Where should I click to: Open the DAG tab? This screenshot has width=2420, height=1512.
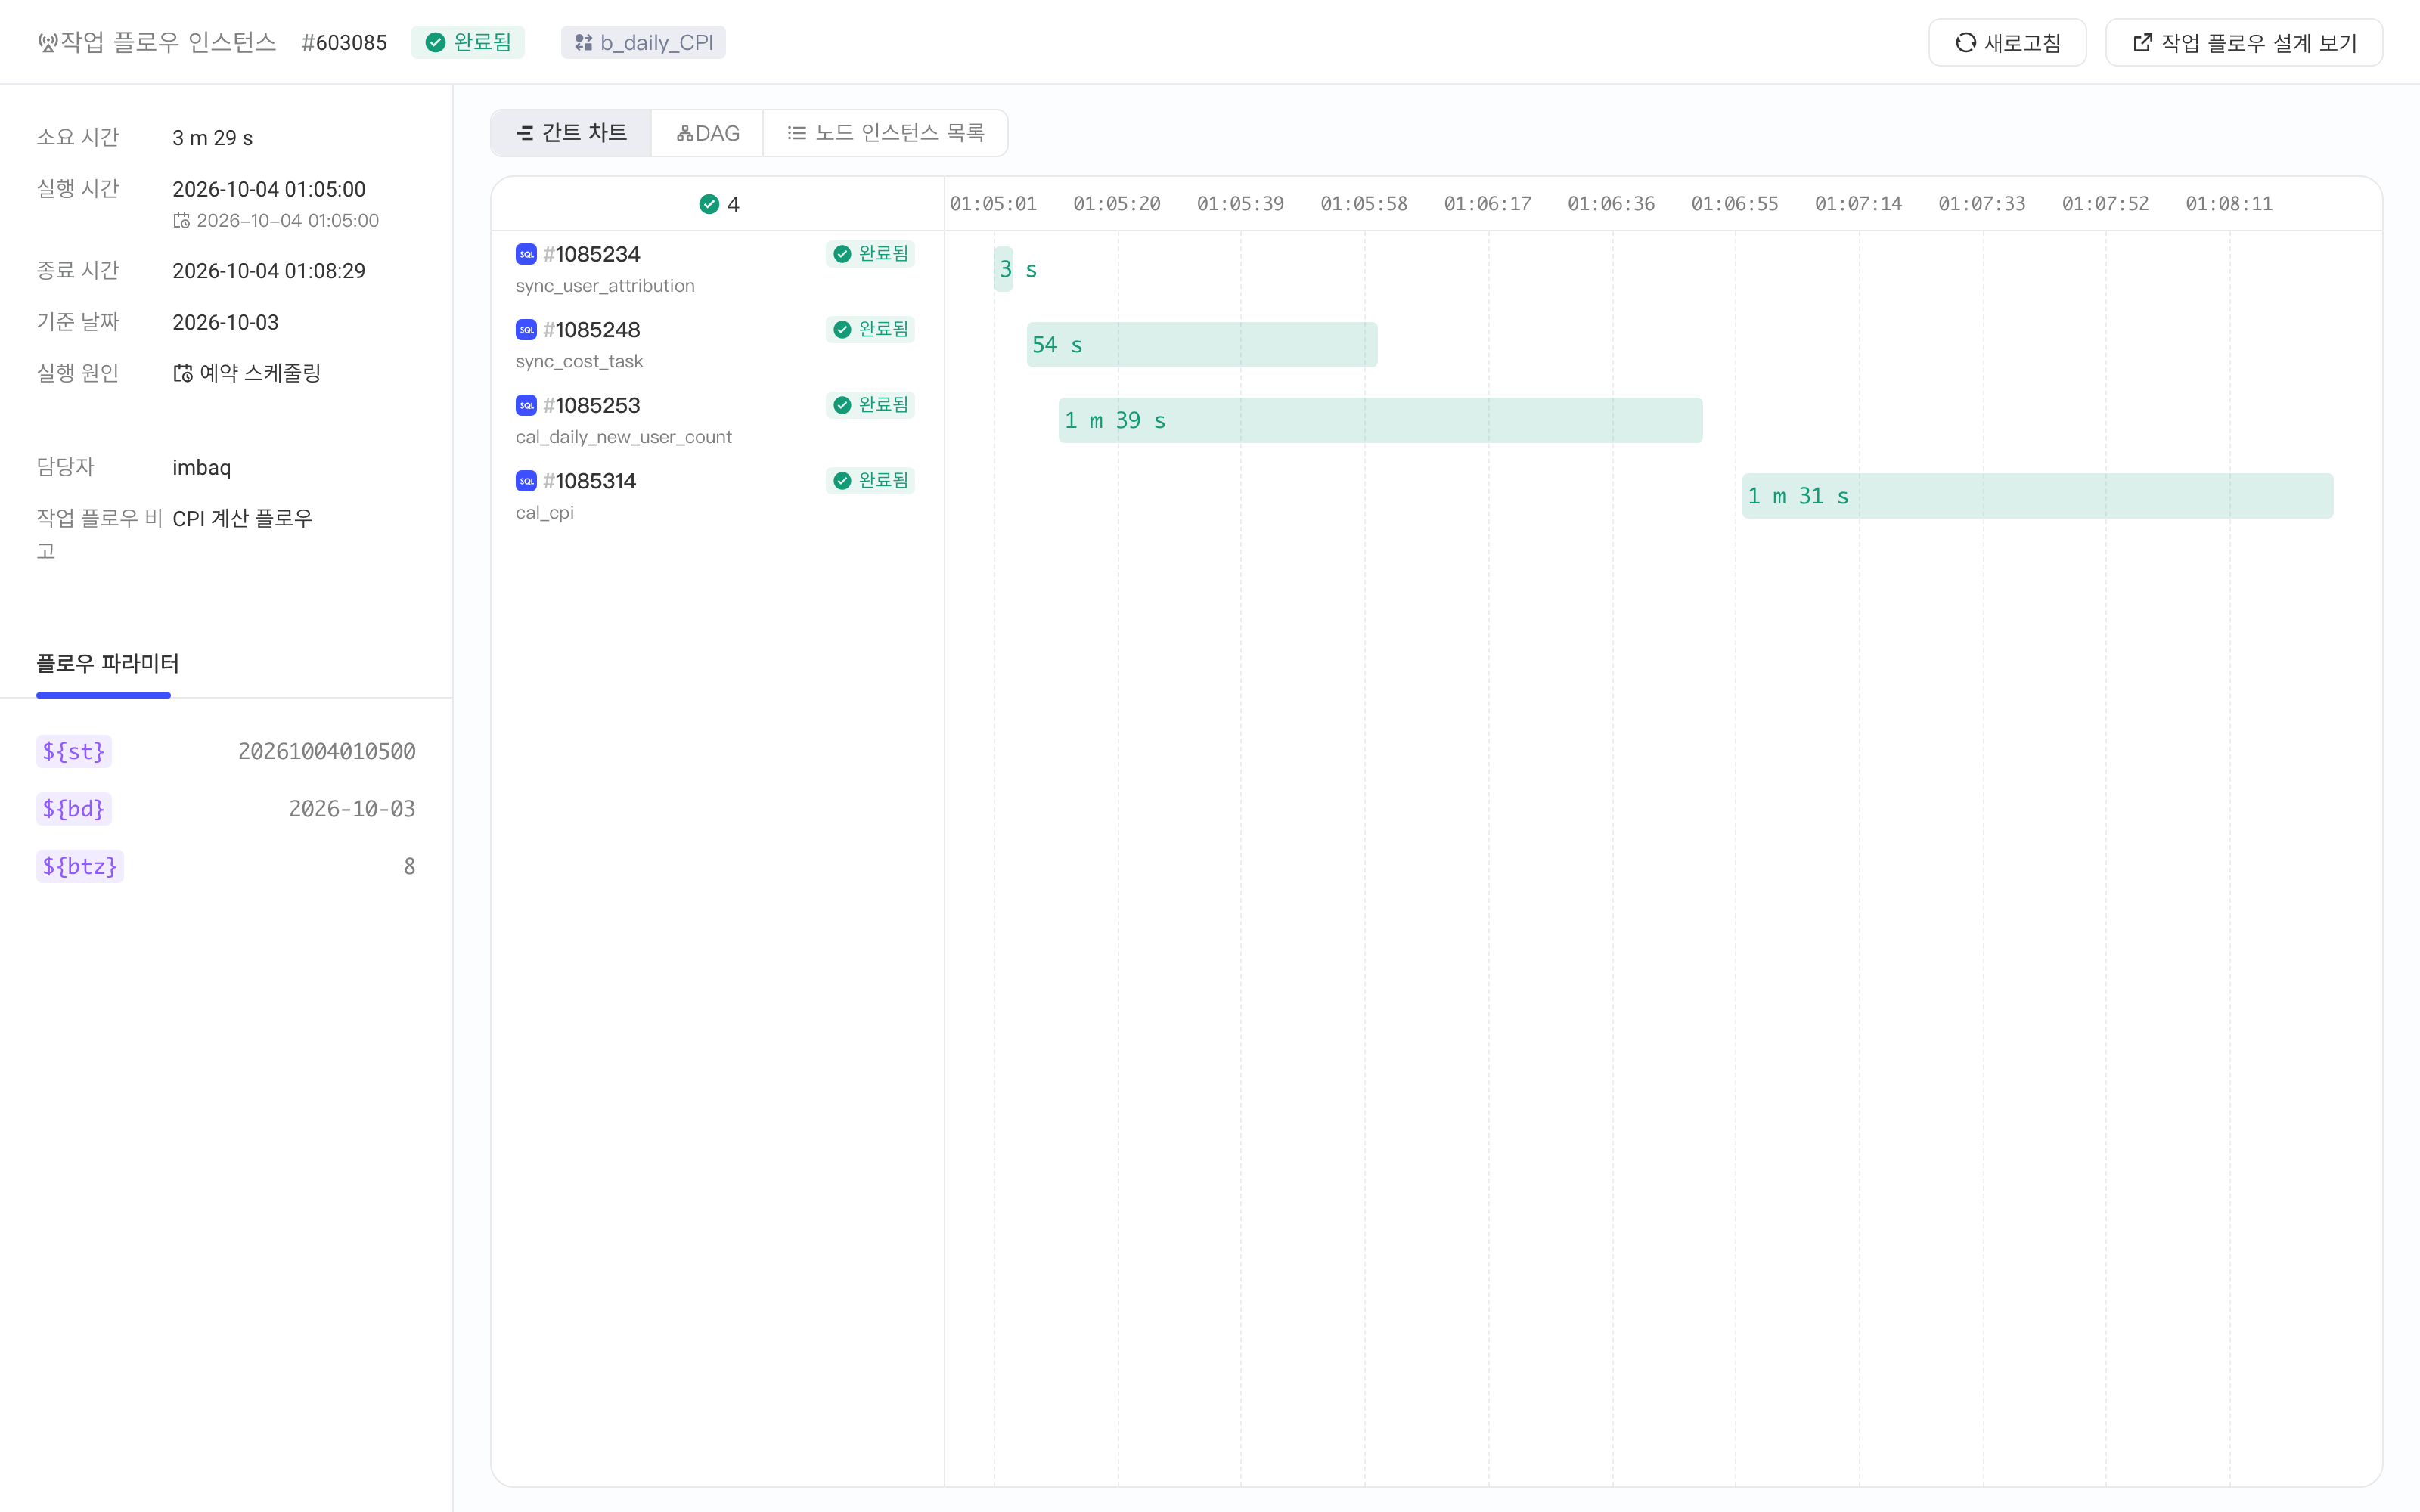[707, 133]
